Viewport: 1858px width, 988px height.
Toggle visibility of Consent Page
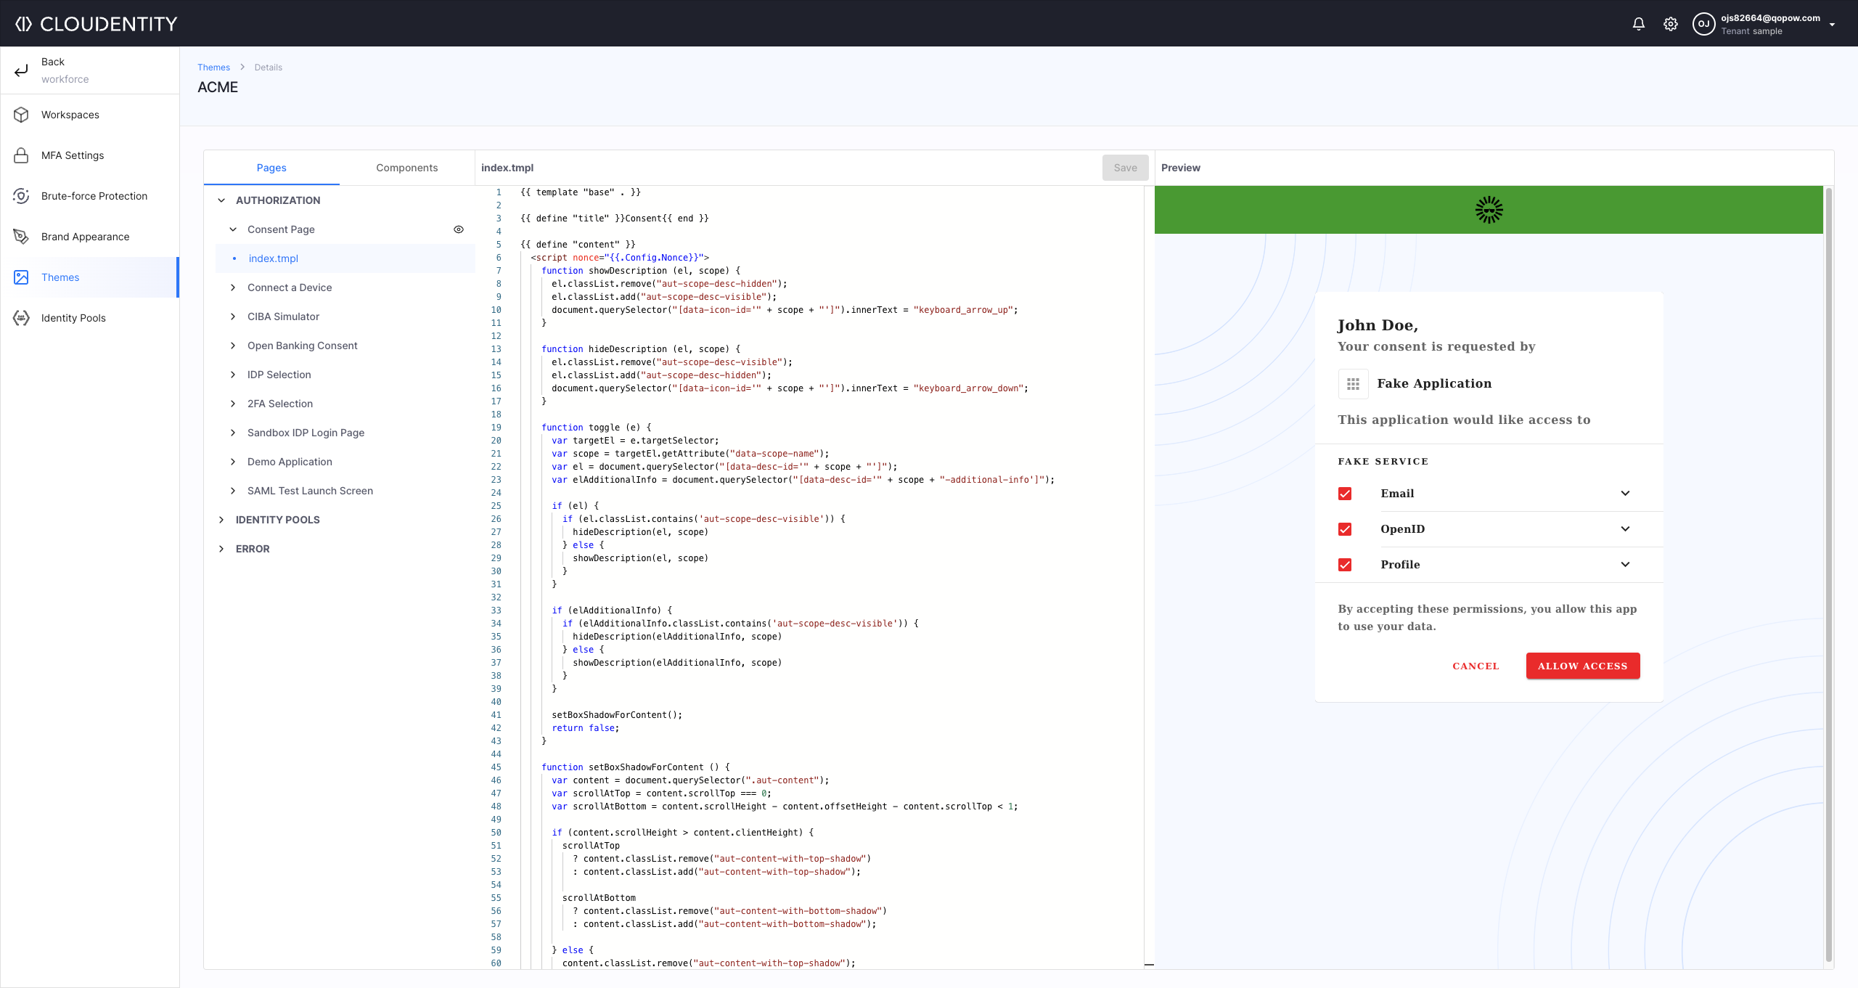click(x=459, y=229)
